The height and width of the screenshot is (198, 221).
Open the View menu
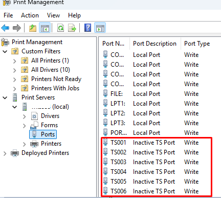pos(53,15)
